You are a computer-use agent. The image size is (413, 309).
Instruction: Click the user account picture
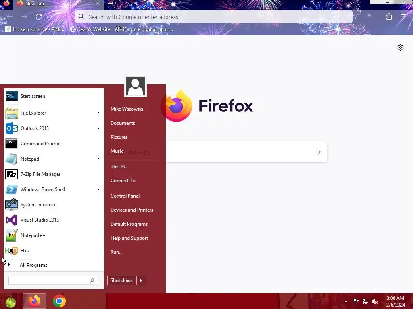(x=136, y=86)
